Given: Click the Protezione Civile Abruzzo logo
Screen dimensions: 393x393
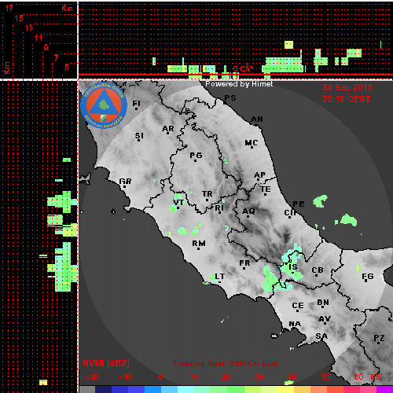Looking at the screenshot, I should tap(104, 105).
